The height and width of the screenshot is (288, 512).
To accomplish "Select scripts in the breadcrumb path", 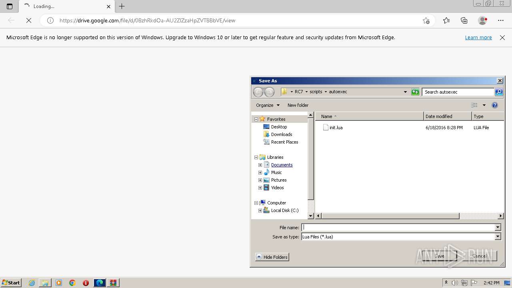I will (x=316, y=92).
